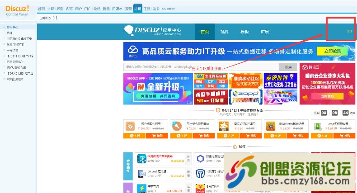Click 立即领取 on 腾讯云企业尊享大礼包 ad
This screenshot has height=193, width=357.
pos(327,96)
